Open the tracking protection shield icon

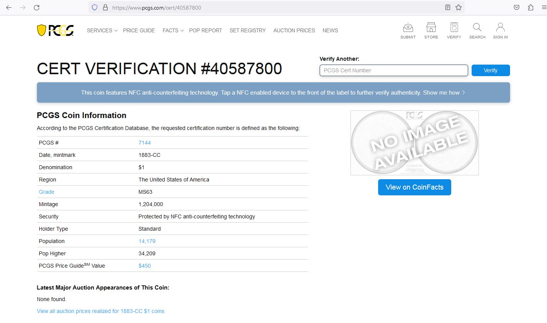(x=95, y=7)
